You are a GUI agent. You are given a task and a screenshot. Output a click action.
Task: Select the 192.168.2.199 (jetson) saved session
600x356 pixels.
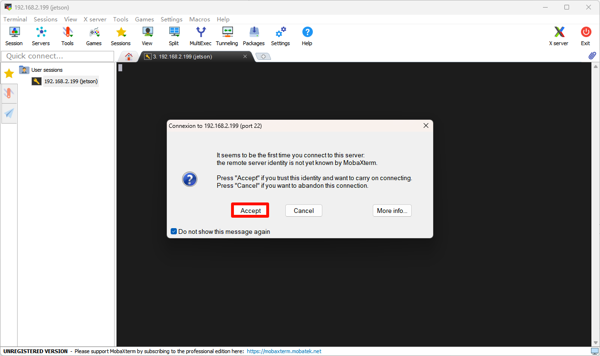pos(70,81)
